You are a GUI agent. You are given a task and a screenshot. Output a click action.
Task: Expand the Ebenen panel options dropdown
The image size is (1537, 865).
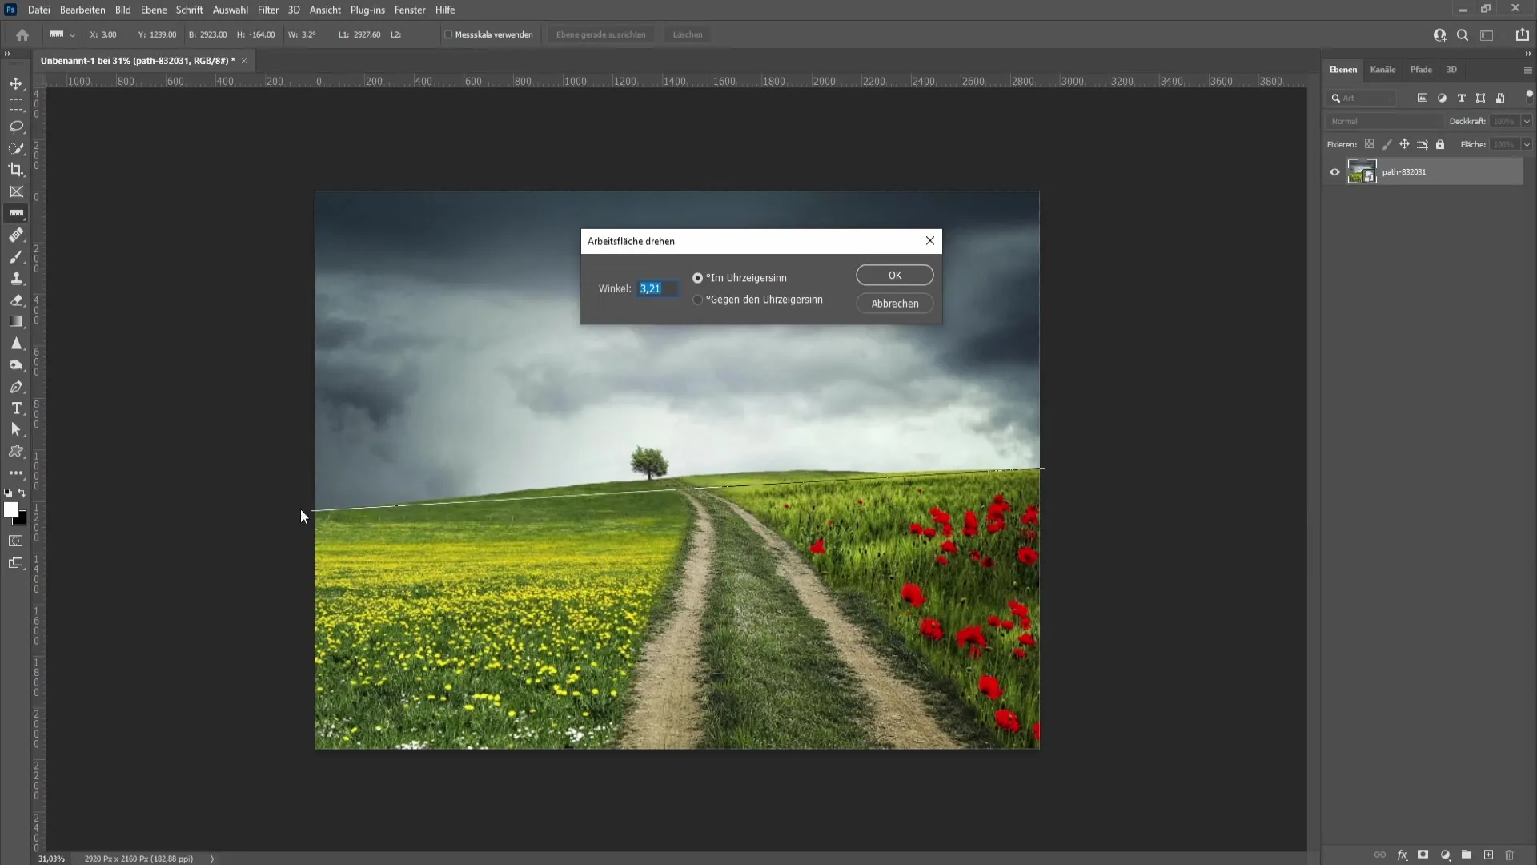[x=1527, y=69]
